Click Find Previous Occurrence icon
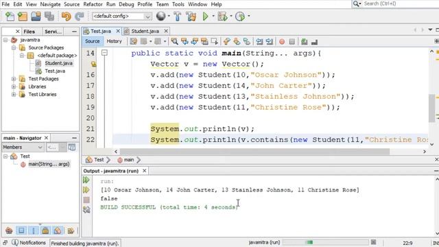This screenshot has width=439, height=247. [185, 42]
